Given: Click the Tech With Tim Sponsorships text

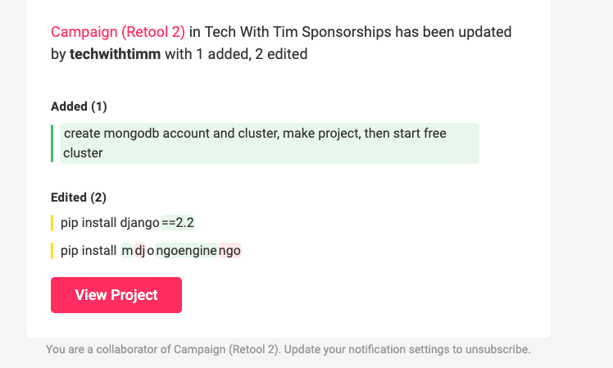Looking at the screenshot, I should click(298, 32).
